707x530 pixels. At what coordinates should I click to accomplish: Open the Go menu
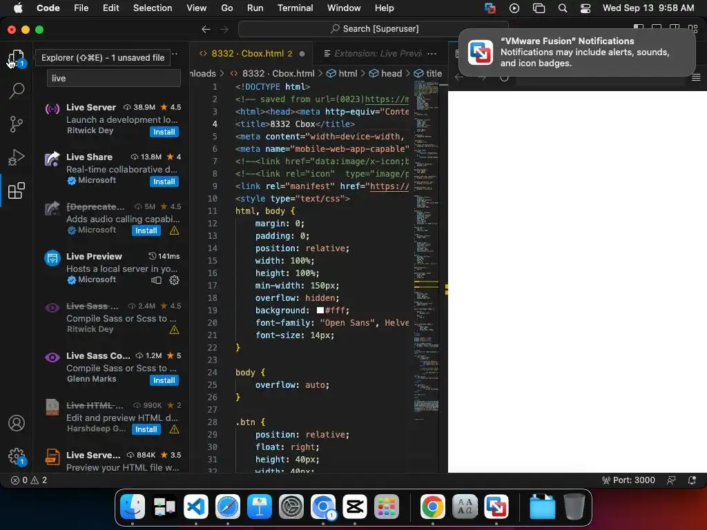[226, 8]
